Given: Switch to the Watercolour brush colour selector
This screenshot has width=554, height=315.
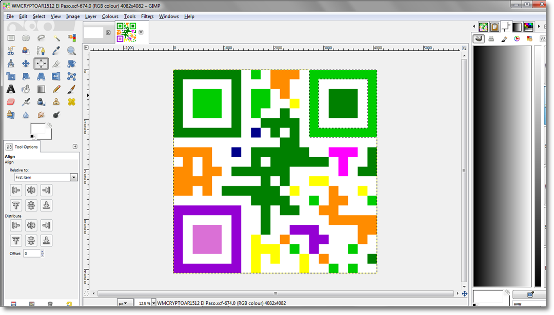Looking at the screenshot, I should point(504,39).
